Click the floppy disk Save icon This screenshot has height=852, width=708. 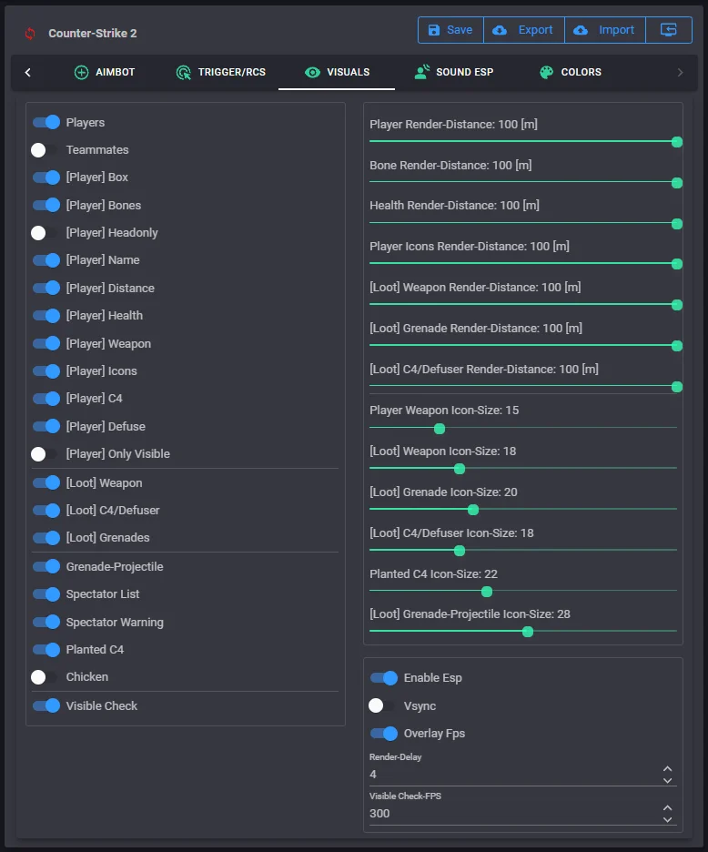(x=433, y=30)
